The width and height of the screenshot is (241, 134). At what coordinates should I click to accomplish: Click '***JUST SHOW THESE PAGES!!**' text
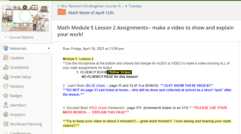[x=187, y=86]
